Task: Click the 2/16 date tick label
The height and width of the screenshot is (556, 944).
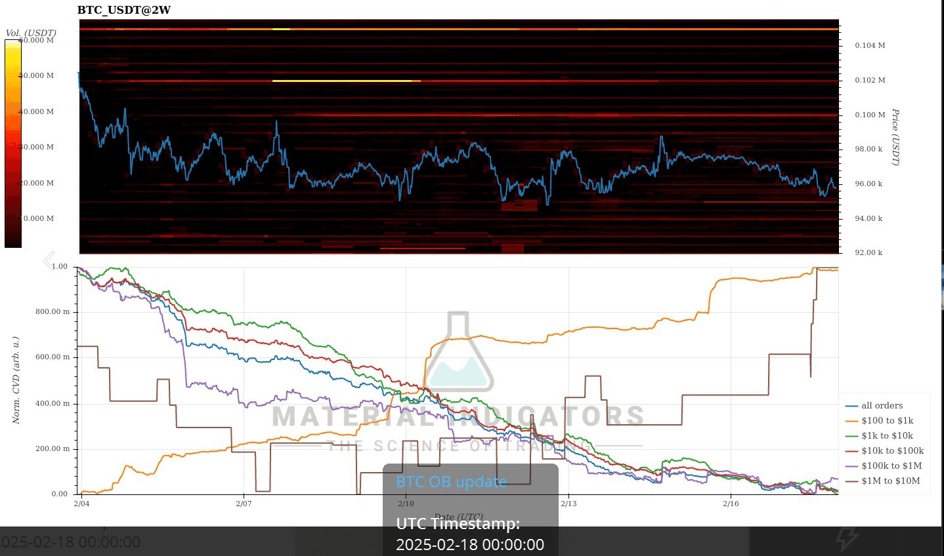Action: tap(731, 504)
